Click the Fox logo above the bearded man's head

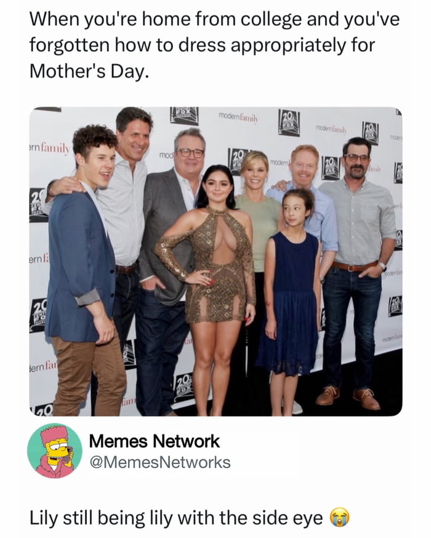(370, 132)
